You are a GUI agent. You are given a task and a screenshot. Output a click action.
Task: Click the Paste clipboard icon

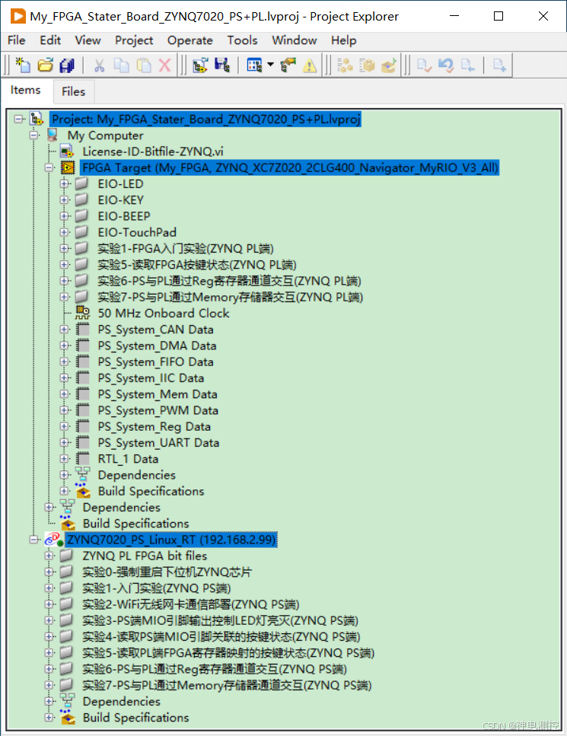tap(144, 65)
